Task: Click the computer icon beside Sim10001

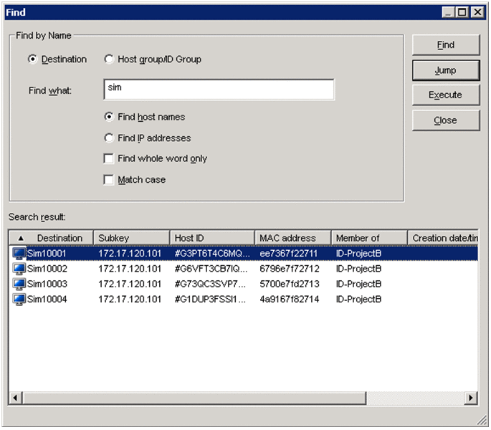Action: click(19, 253)
